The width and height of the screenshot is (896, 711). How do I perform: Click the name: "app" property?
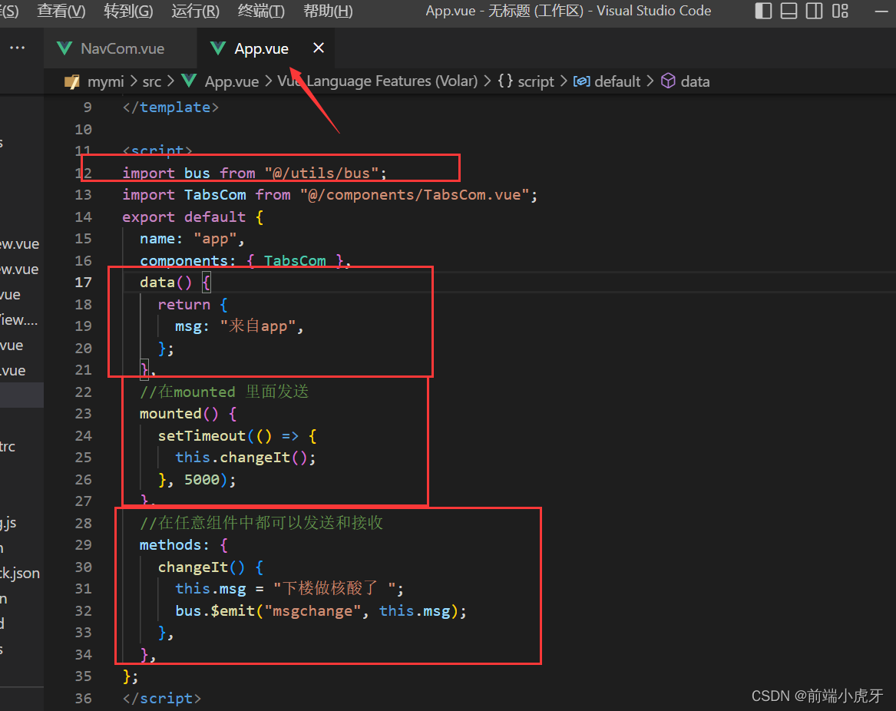[x=192, y=239]
